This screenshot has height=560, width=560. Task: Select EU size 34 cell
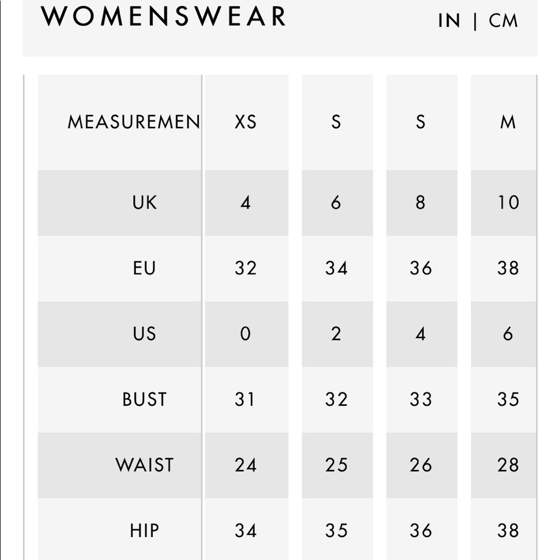pyautogui.click(x=338, y=269)
